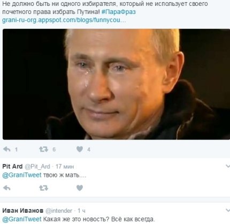
Task: Open the #ПараФраз hashtag
Action: [119, 12]
